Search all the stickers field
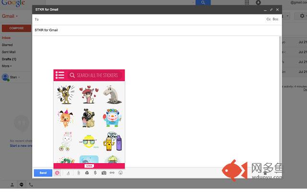The height and width of the screenshot is (192, 307). (x=95, y=75)
